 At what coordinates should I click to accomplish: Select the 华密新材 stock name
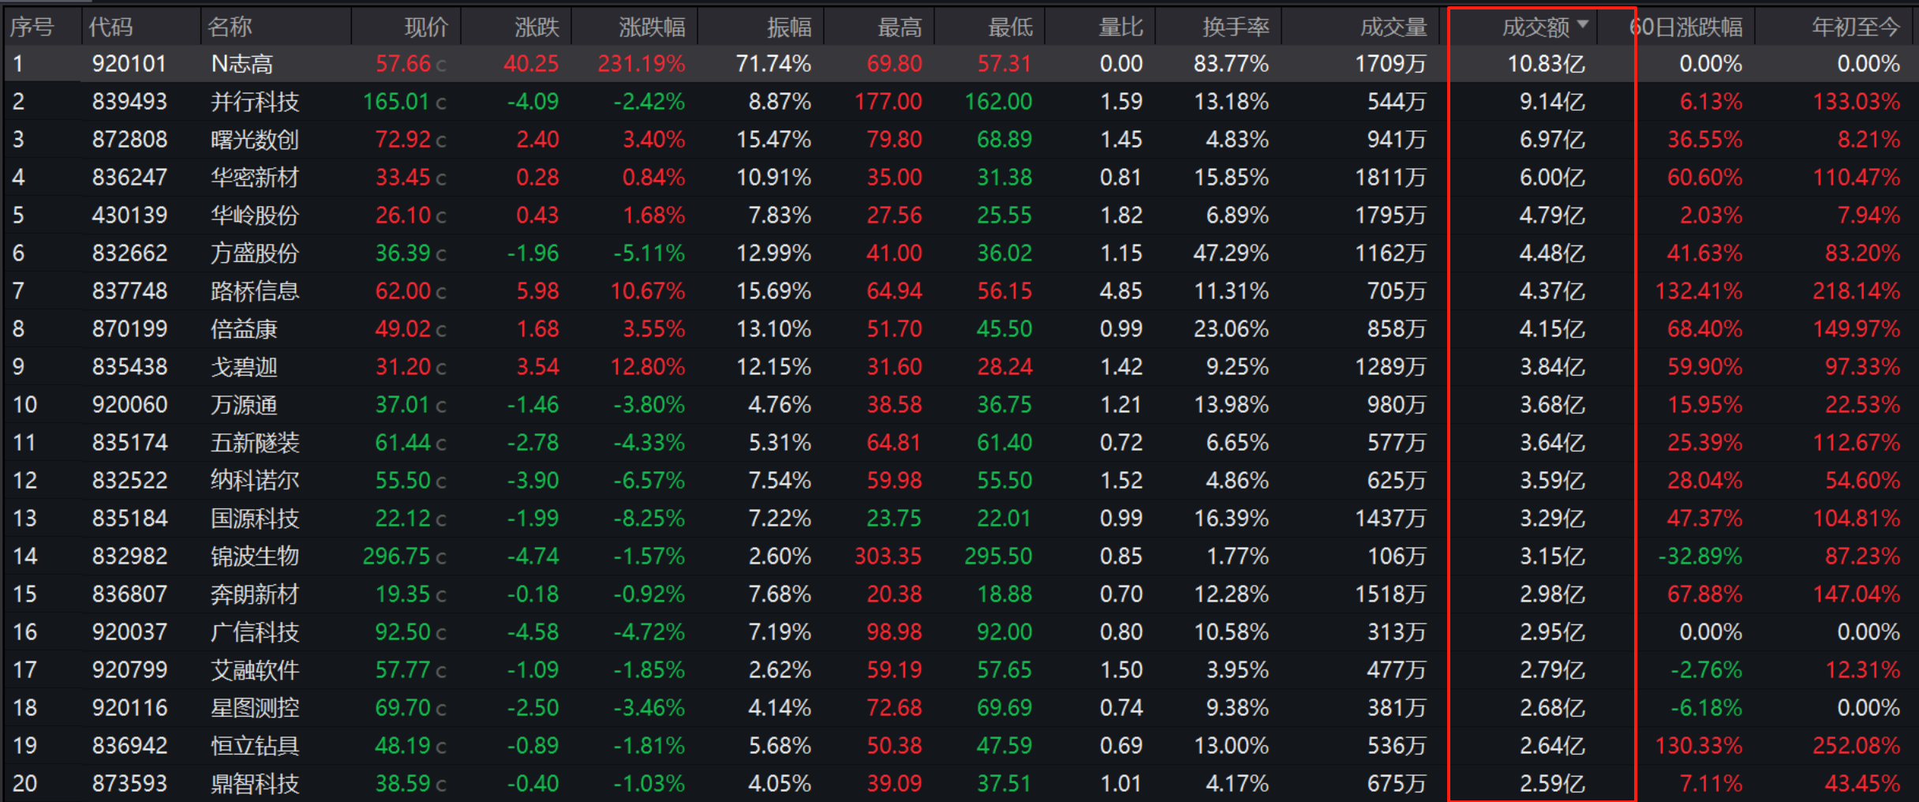tap(255, 178)
